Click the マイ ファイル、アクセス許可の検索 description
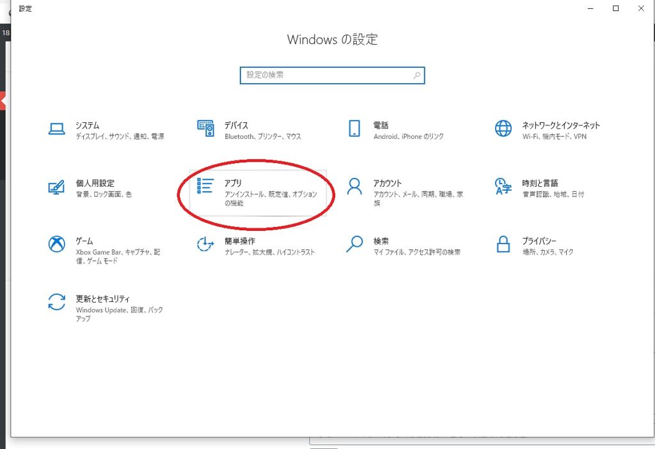655x449 pixels. pos(417,252)
